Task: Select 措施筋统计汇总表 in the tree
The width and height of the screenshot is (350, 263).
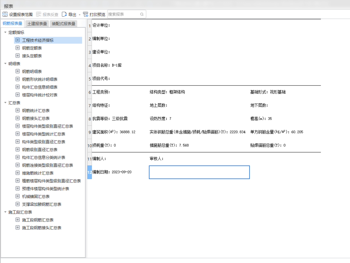Action: point(38,173)
